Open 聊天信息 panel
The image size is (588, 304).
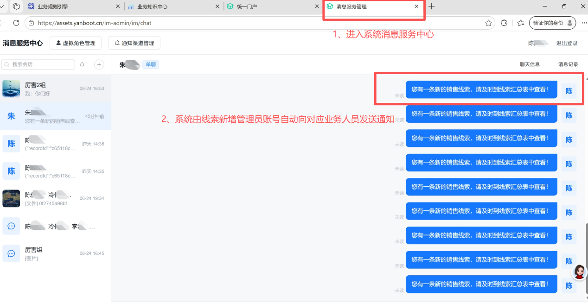[530, 64]
